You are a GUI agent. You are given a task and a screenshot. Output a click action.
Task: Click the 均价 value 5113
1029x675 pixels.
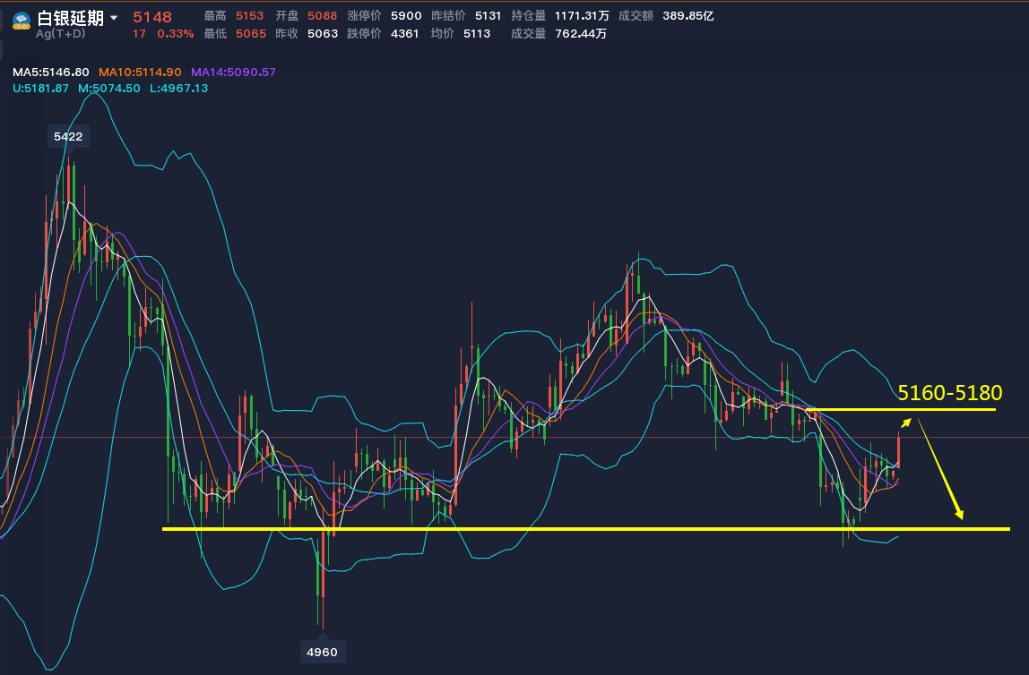[x=477, y=33]
